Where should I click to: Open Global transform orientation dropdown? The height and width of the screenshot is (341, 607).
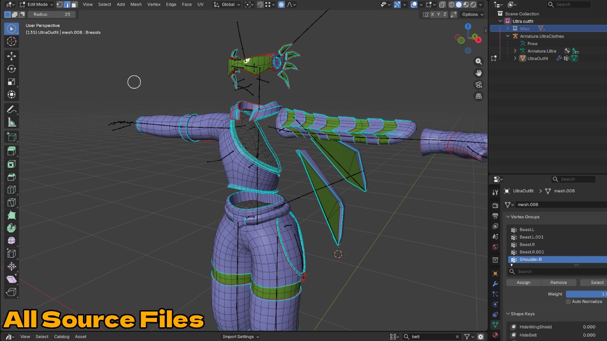point(227,4)
